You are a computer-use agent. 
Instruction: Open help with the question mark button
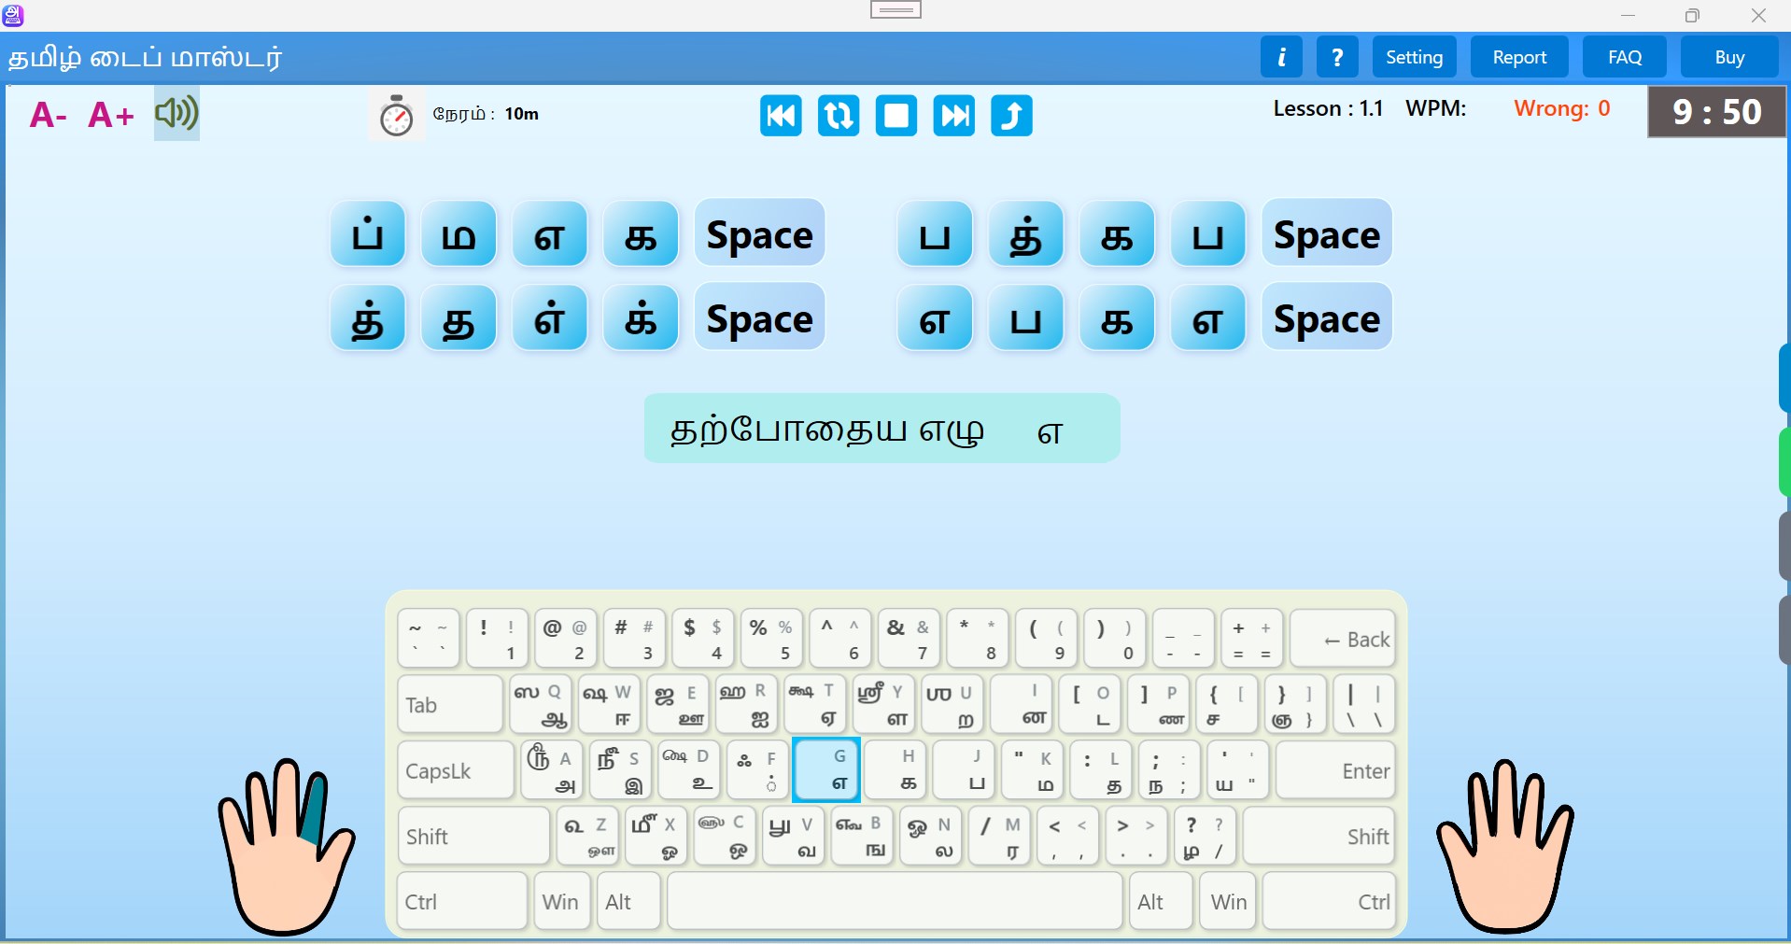(x=1337, y=57)
